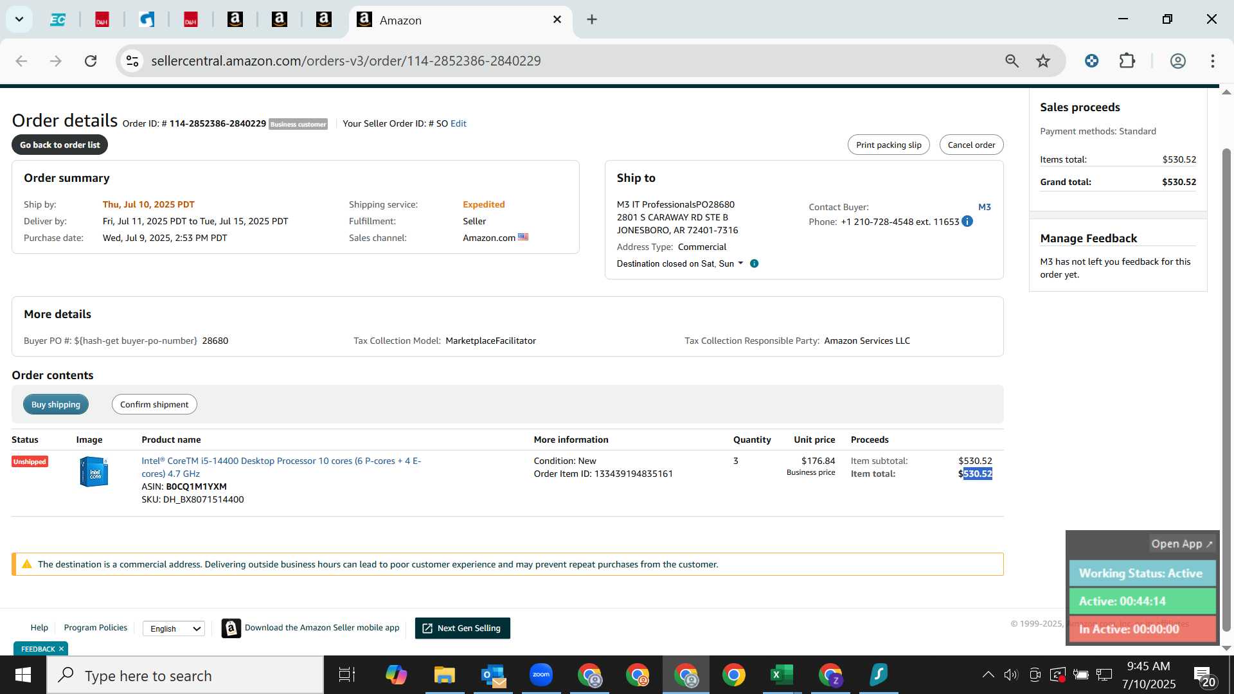Switch to the blue swirl logo tab
This screenshot has height=694, width=1234.
coord(147,20)
